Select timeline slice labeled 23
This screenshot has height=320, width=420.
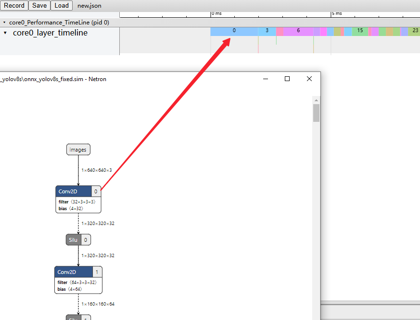coord(415,31)
